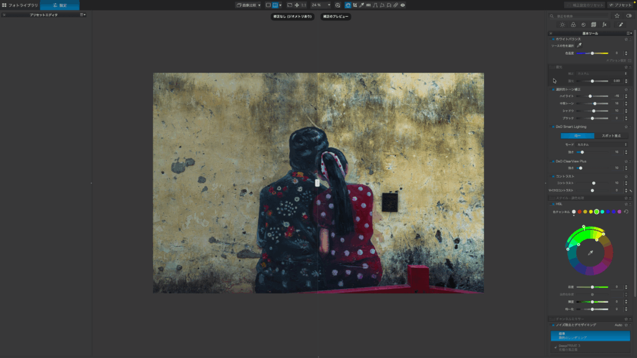Click HSL color wheel center eyedropper
This screenshot has width=637, height=358.
tap(590, 252)
